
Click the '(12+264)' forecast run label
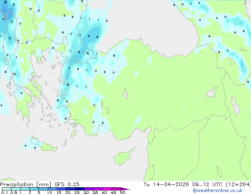coord(238,184)
